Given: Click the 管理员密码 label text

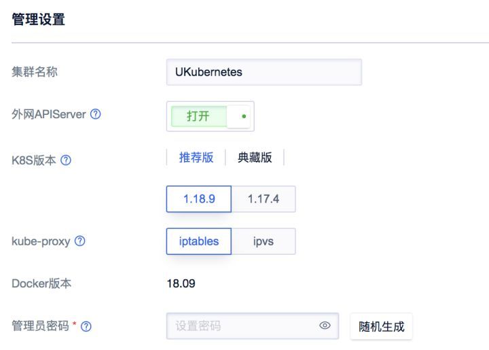Looking at the screenshot, I should [x=40, y=327].
